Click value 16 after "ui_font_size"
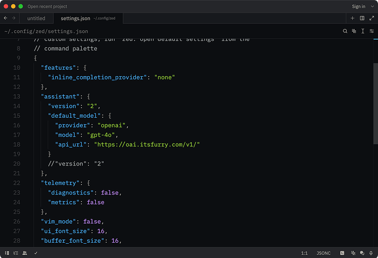Screen dimensions: 378x258 click(x=101, y=231)
